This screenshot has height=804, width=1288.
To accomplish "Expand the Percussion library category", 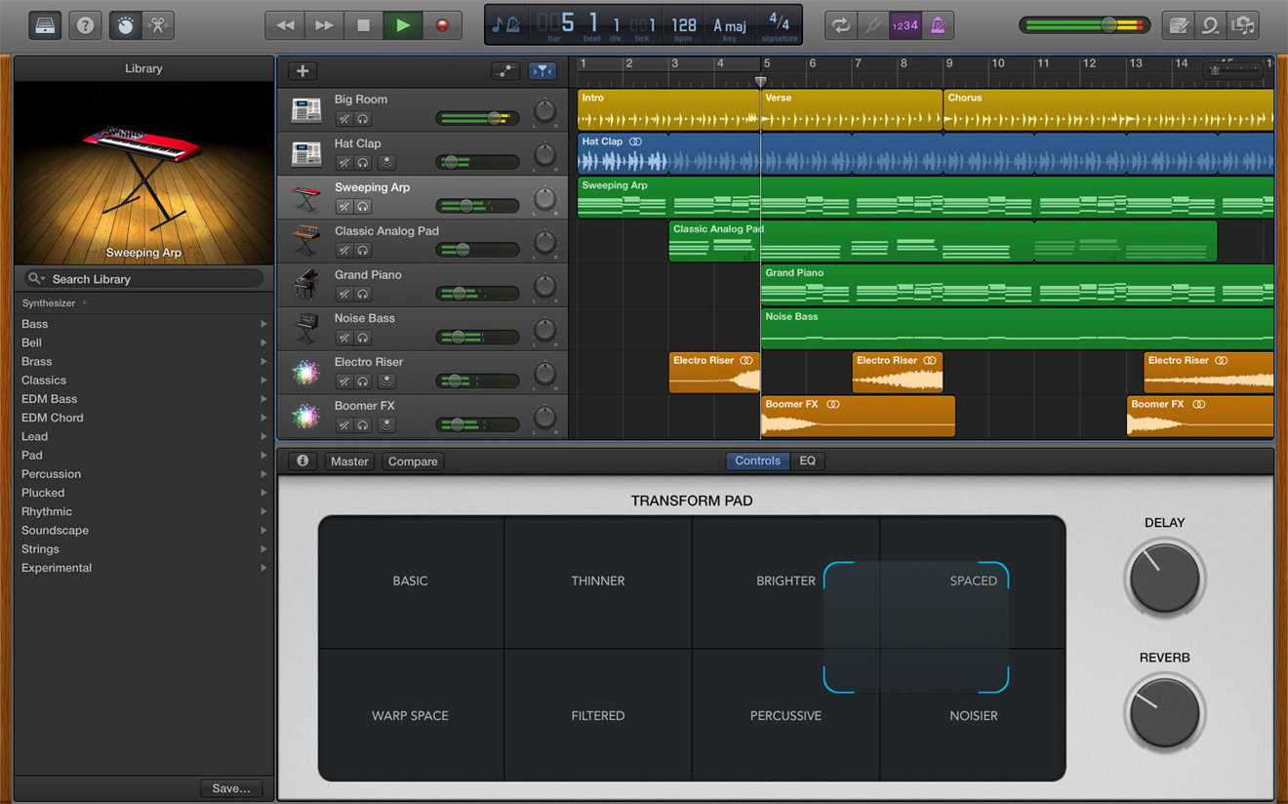I will [x=52, y=474].
